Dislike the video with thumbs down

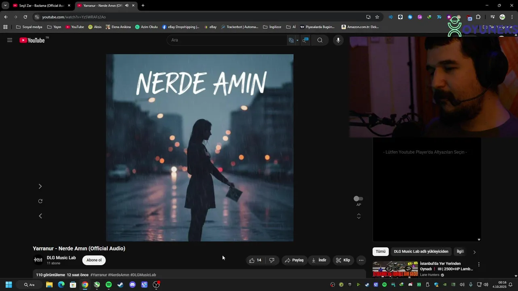[x=272, y=260]
